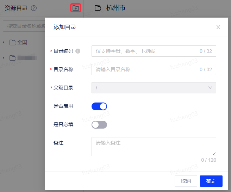The width and height of the screenshot is (231, 192).
Task: Focus the 目录名称 input field
Action: (154, 69)
